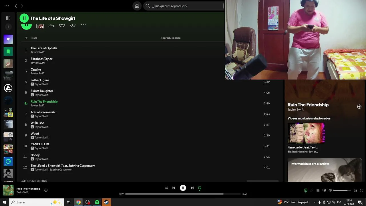Open Sabrina Carpenter artist link on track 12

(61, 170)
